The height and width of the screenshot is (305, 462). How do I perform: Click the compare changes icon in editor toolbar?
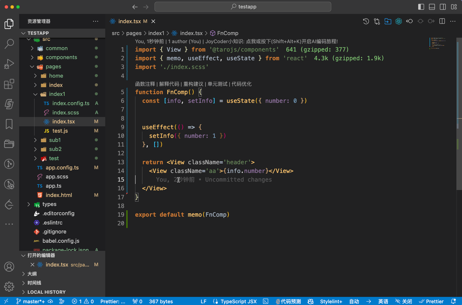pos(377,21)
